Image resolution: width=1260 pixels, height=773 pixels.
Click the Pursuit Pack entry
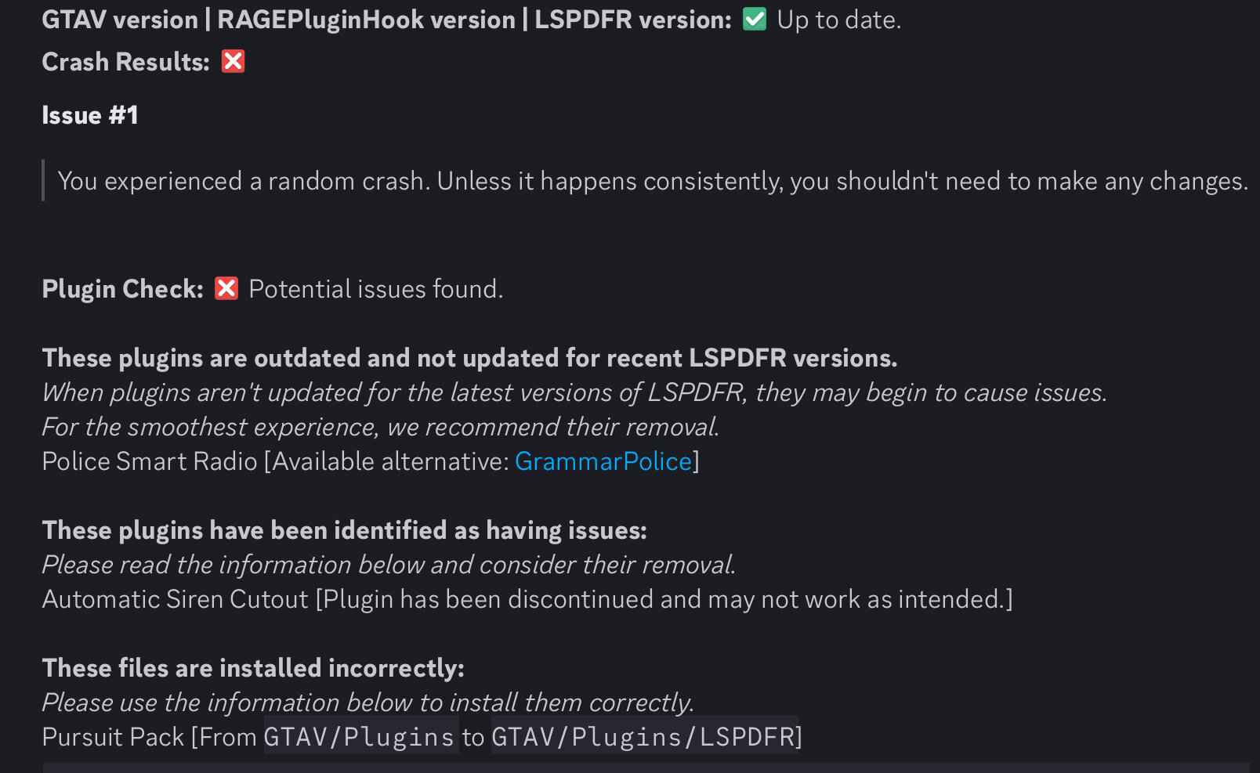(x=113, y=737)
